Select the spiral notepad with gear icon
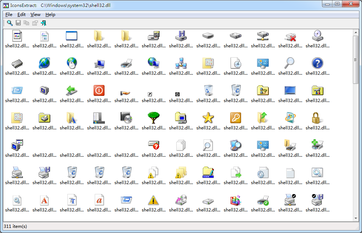Viewport: 362px width, 233px height. click(263, 172)
